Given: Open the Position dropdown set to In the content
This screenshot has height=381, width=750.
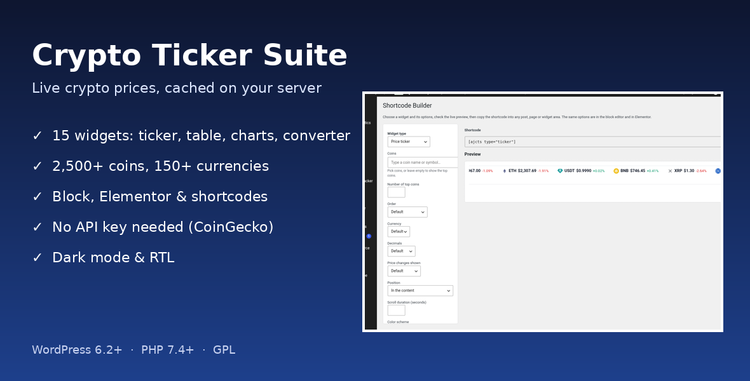Looking at the screenshot, I should [x=420, y=290].
